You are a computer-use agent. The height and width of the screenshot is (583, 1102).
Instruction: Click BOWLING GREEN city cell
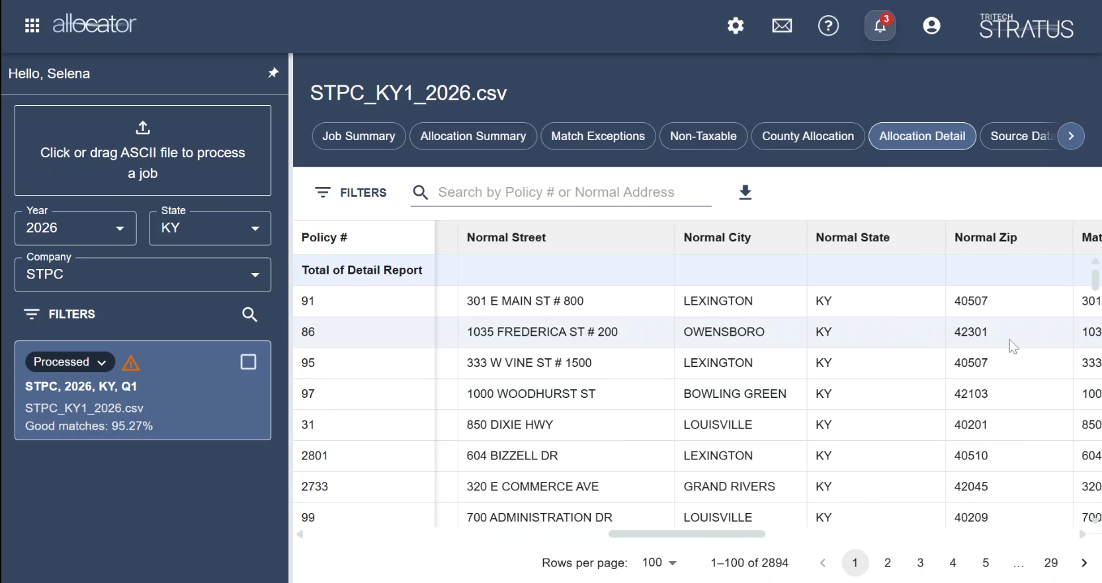(740, 394)
